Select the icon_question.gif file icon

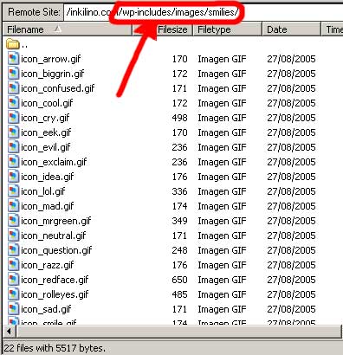point(13,250)
